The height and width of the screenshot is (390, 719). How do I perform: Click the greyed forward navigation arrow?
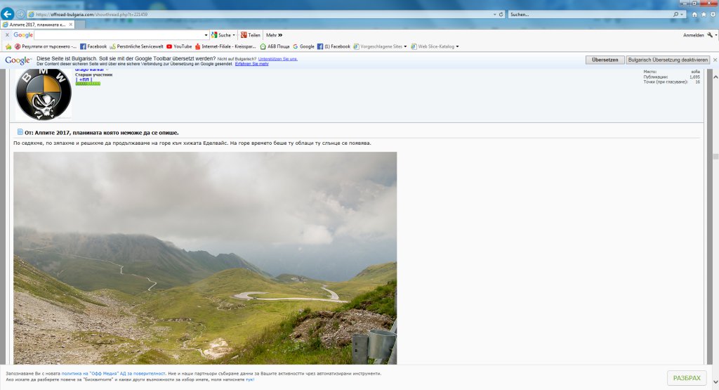click(20, 14)
